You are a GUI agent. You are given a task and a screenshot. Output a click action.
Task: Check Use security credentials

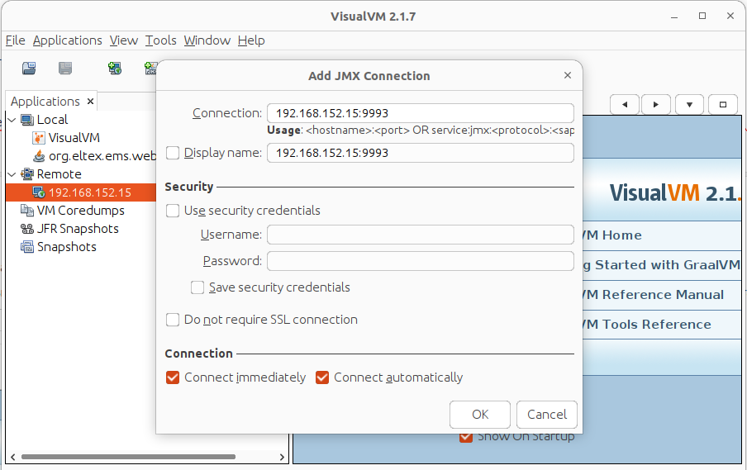click(173, 211)
